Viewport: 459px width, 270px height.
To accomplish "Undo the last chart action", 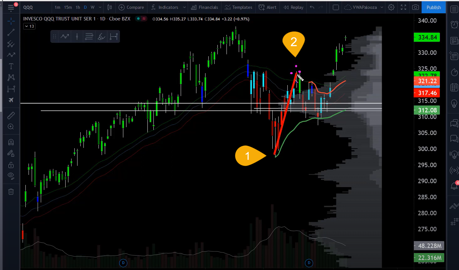I will [312, 7].
